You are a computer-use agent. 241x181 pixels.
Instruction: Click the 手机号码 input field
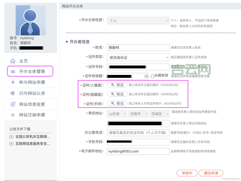click(138, 142)
